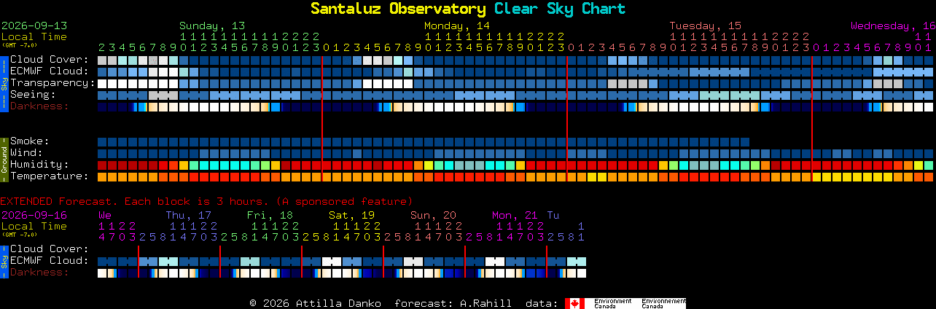This screenshot has height=309, width=936.
Task: Click the blue Sky sidebar label
Action: point(4,82)
